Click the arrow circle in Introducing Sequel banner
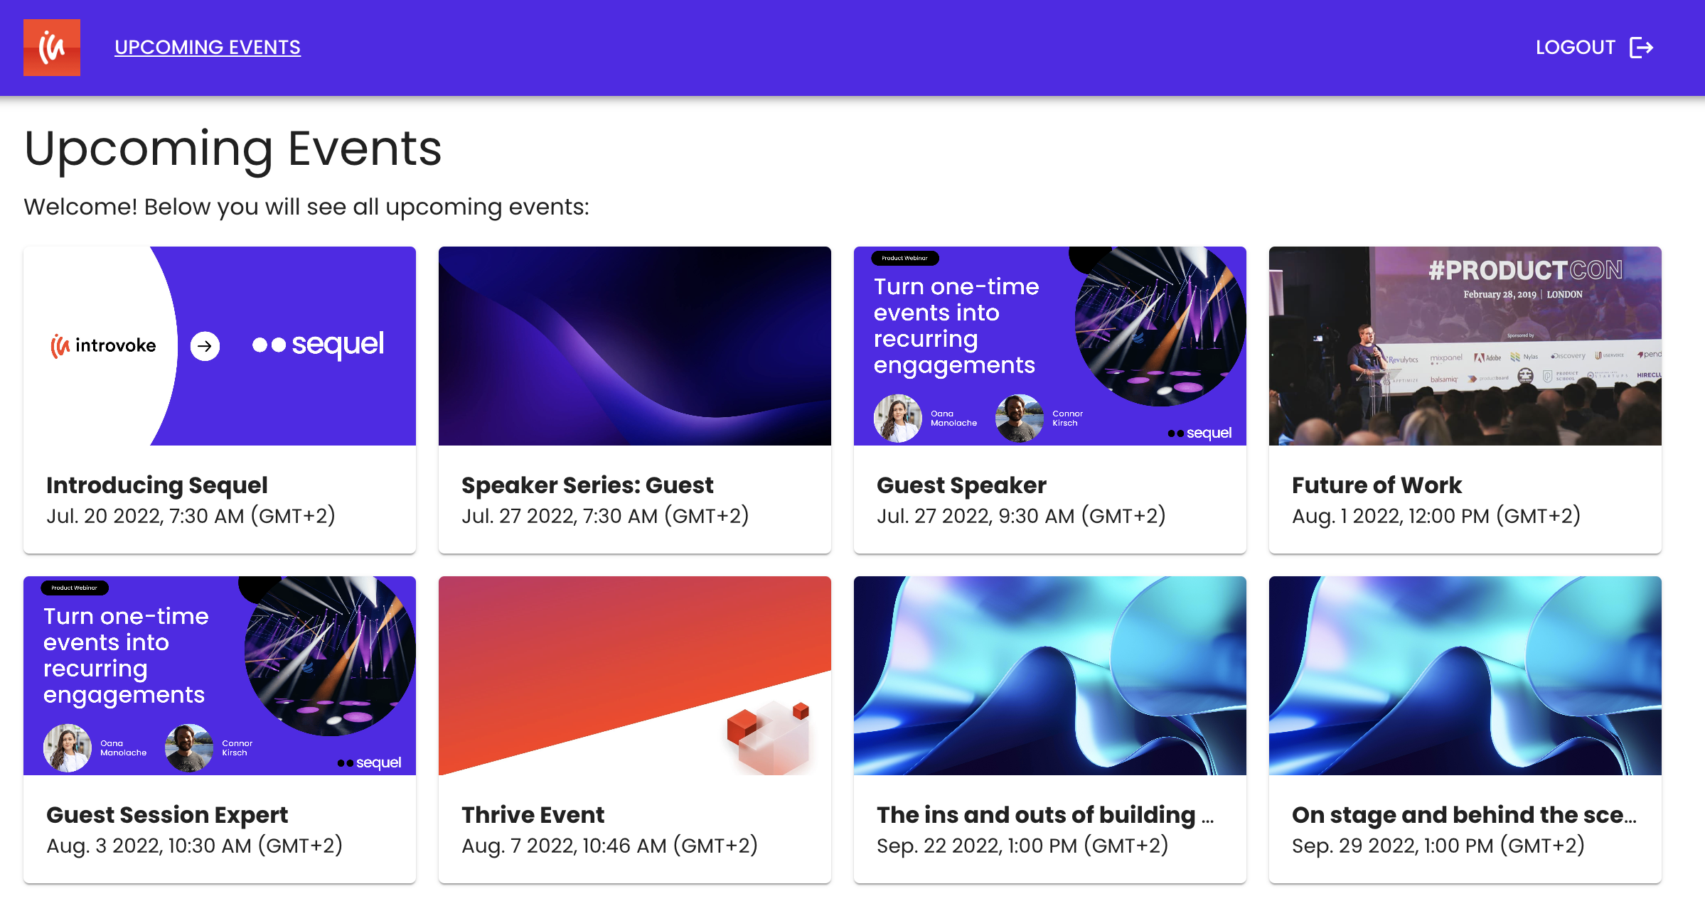 tap(205, 346)
